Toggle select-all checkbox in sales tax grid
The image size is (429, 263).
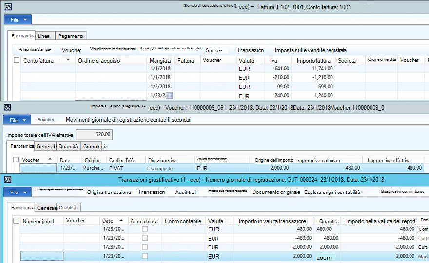coord(16,159)
